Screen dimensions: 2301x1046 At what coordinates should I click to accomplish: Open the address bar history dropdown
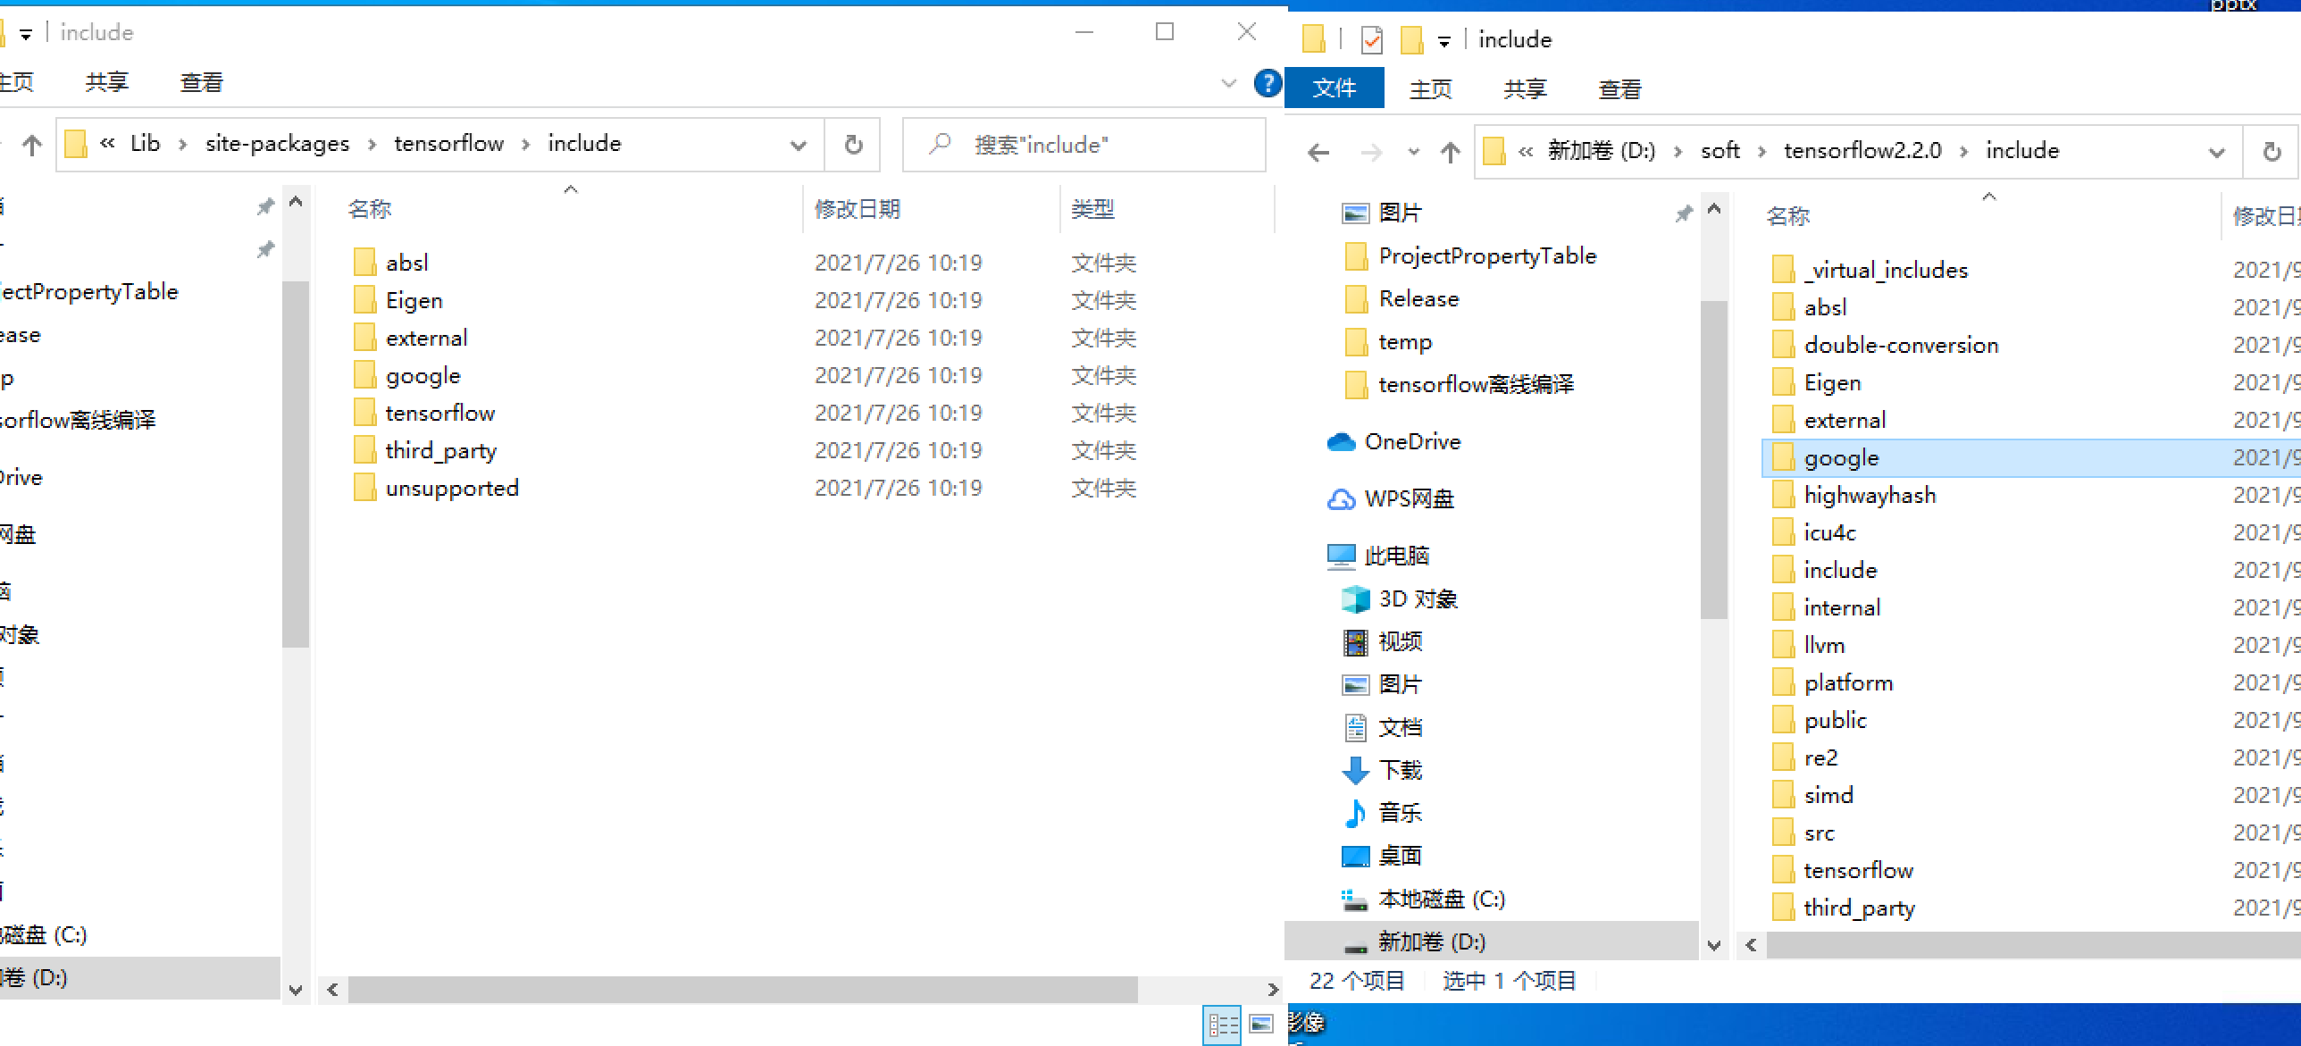(x=798, y=145)
